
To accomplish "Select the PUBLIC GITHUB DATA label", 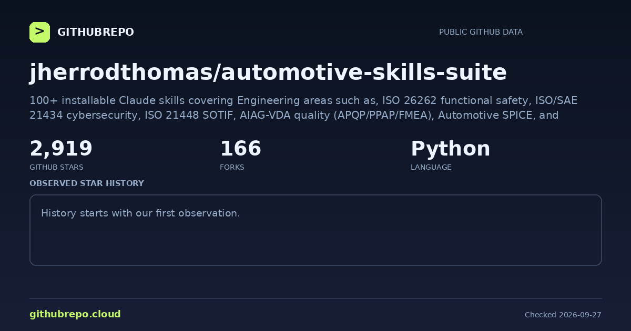I will [481, 32].
